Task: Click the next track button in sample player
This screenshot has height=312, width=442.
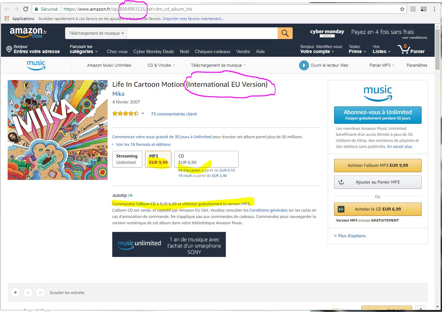Action: 40,293
